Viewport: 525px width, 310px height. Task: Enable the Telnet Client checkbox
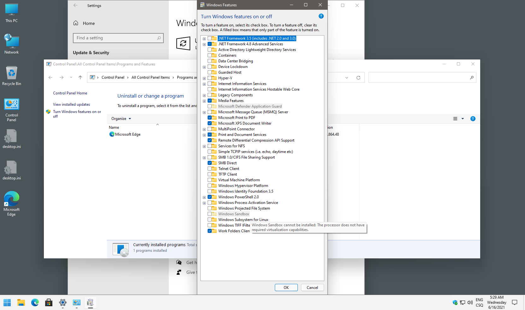pyautogui.click(x=210, y=169)
